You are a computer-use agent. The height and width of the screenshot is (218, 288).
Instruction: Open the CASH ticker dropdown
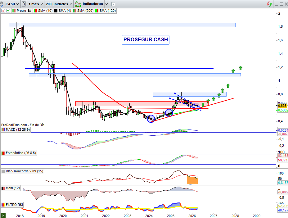coord(12,4)
